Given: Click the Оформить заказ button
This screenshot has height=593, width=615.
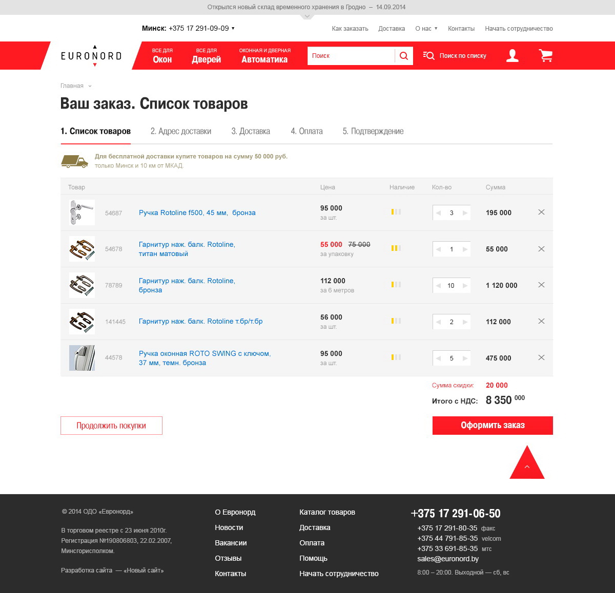Looking at the screenshot, I should click(x=493, y=426).
